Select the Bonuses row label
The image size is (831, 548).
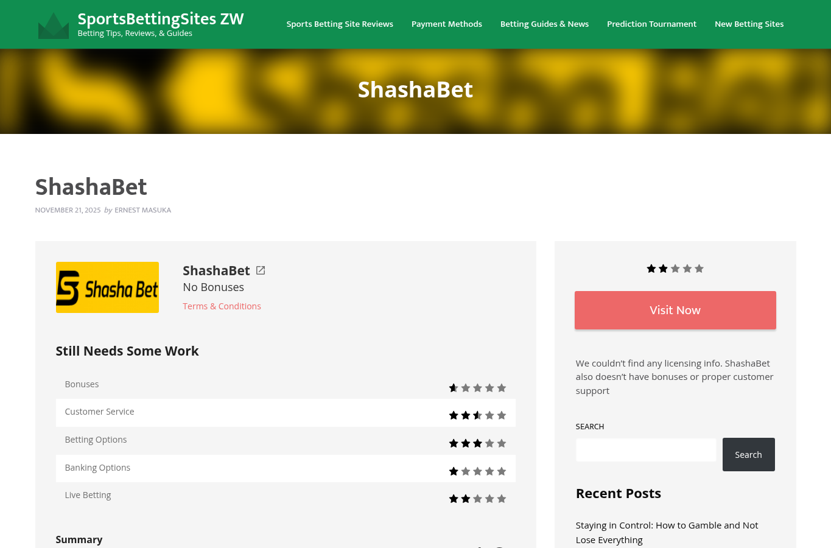tap(82, 384)
